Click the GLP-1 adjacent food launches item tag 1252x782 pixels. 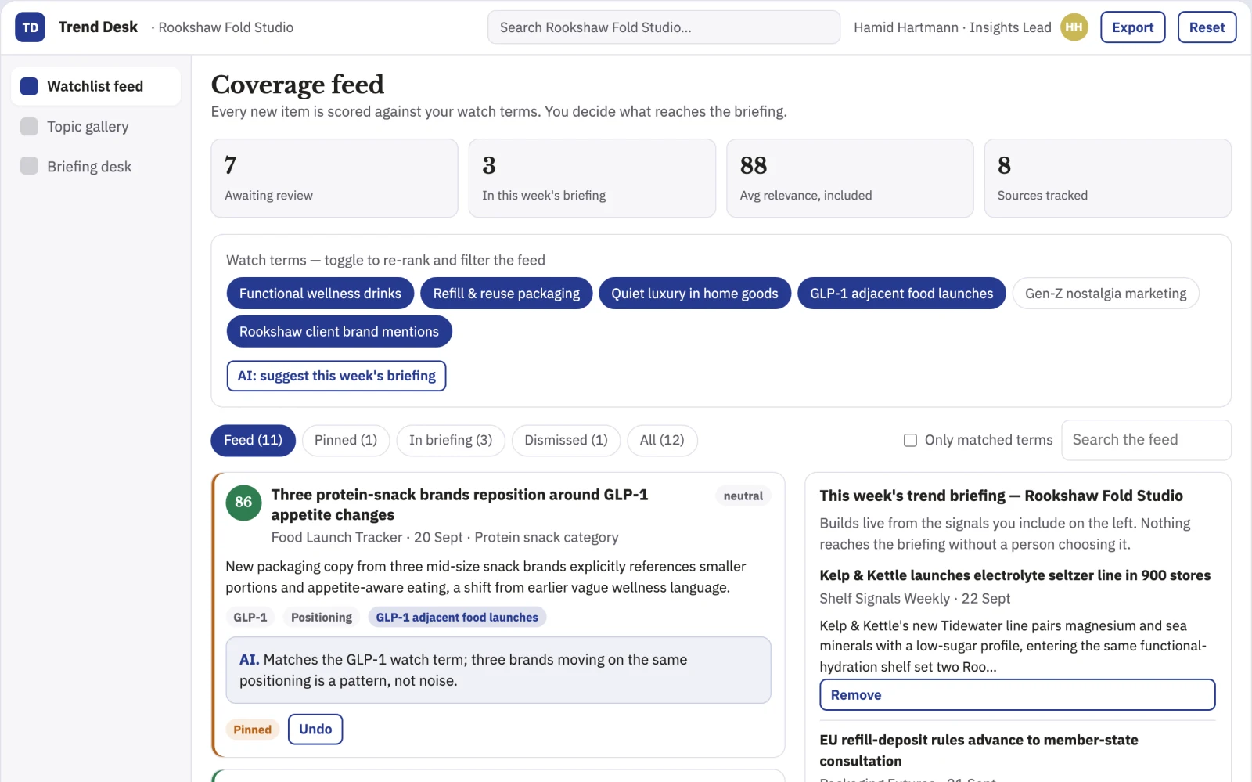[x=457, y=618]
